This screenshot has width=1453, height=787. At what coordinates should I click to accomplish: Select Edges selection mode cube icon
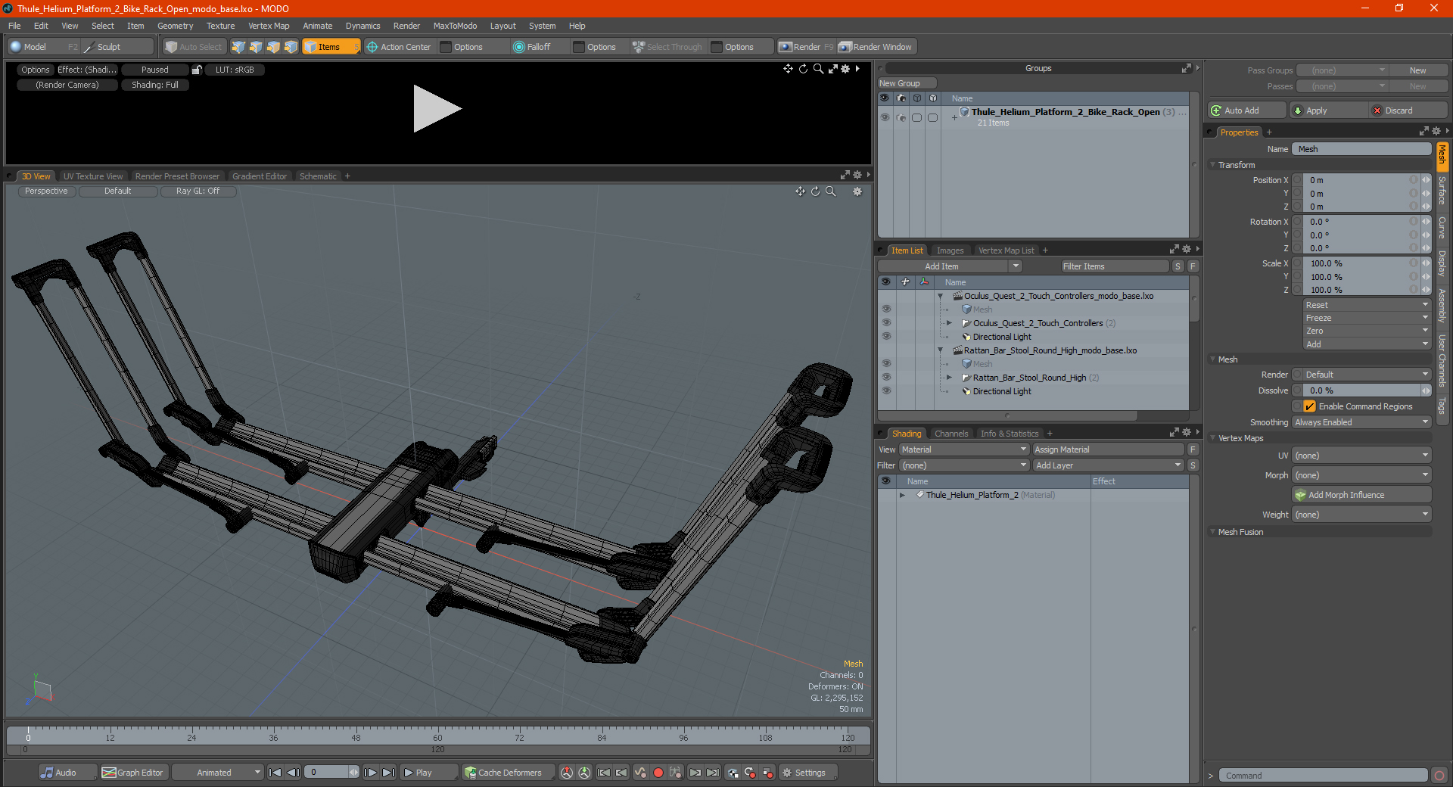[x=256, y=47]
